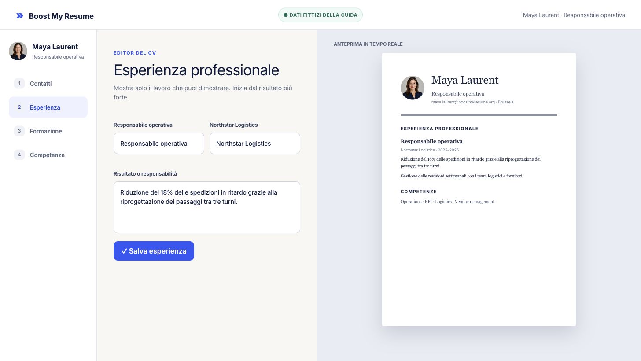Click Anteprima in tempo reale label
This screenshot has height=361, width=641.
[368, 44]
